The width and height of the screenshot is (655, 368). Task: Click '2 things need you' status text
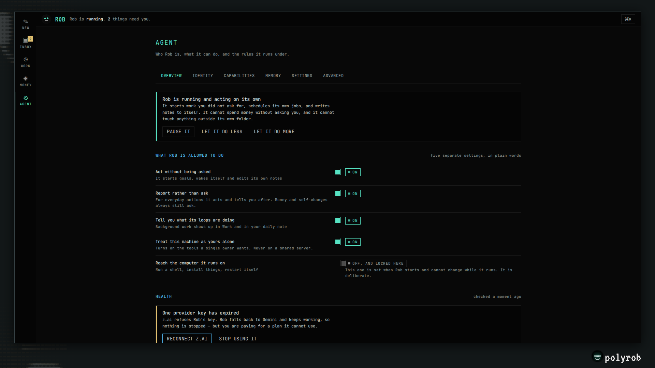point(129,19)
